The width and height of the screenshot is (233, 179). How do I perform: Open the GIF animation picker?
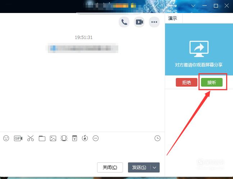18,138
